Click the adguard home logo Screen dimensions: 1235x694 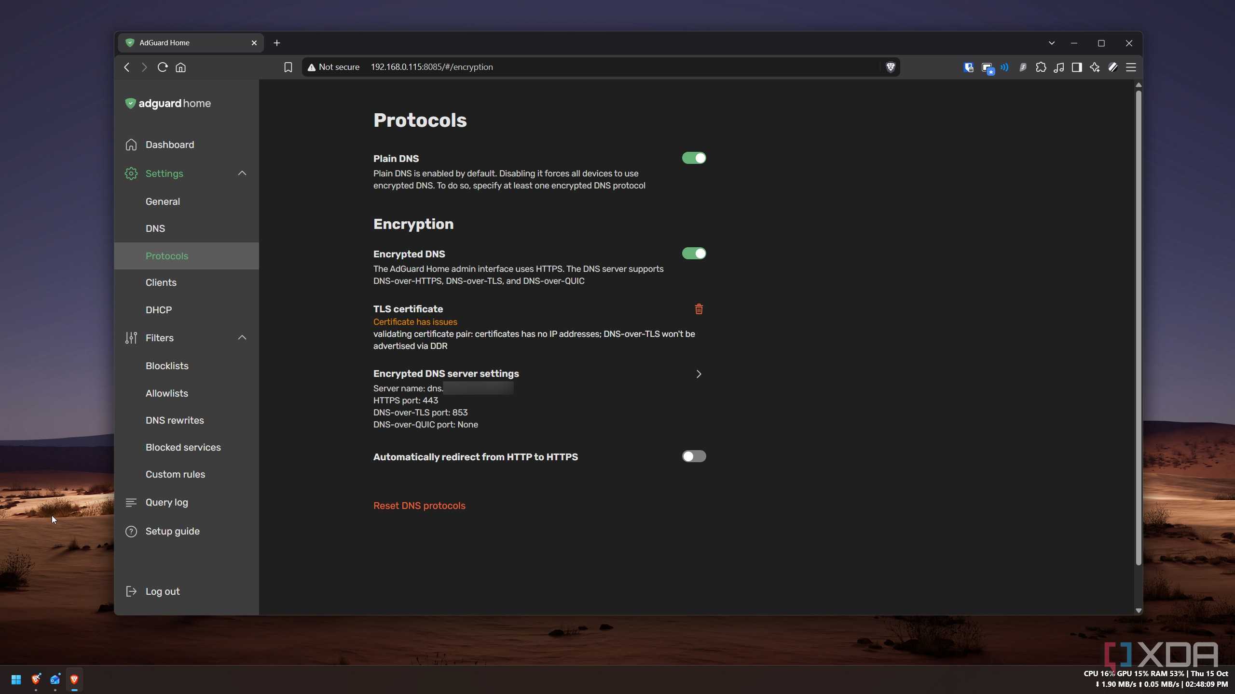[x=168, y=103]
